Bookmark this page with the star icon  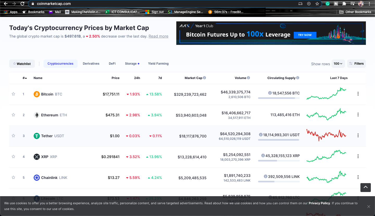click(x=317, y=4)
